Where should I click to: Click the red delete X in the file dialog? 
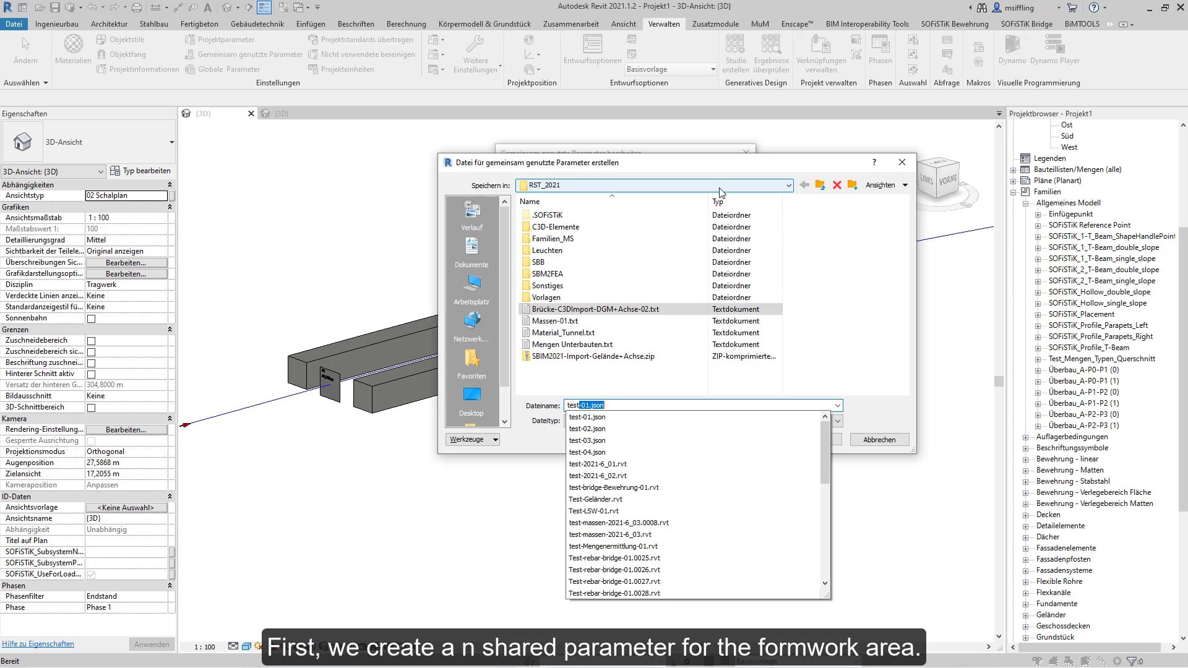pos(837,185)
